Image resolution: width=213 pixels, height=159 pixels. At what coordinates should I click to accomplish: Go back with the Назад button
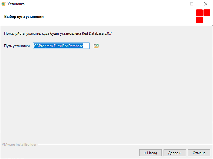pyautogui.click(x=150, y=153)
